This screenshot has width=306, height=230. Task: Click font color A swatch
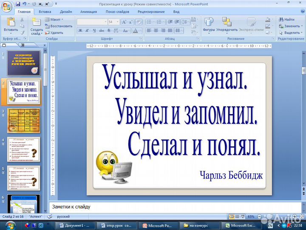click(135, 31)
